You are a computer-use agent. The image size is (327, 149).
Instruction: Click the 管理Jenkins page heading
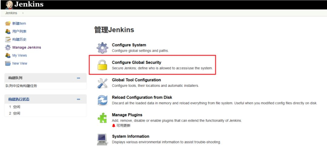tap(114, 30)
